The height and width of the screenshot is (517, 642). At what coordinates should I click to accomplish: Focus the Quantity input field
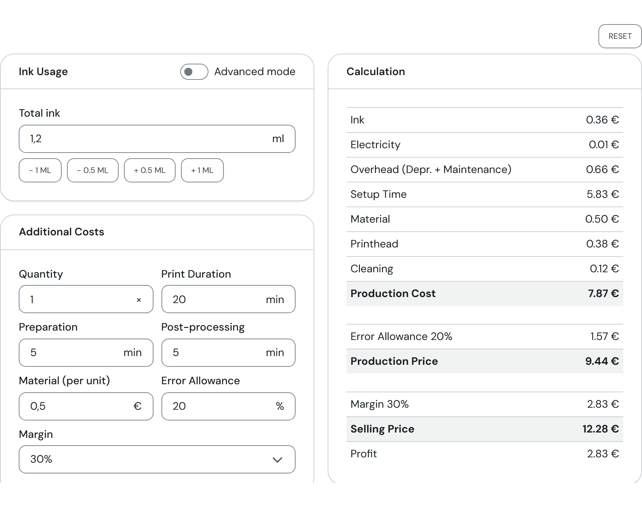click(86, 299)
